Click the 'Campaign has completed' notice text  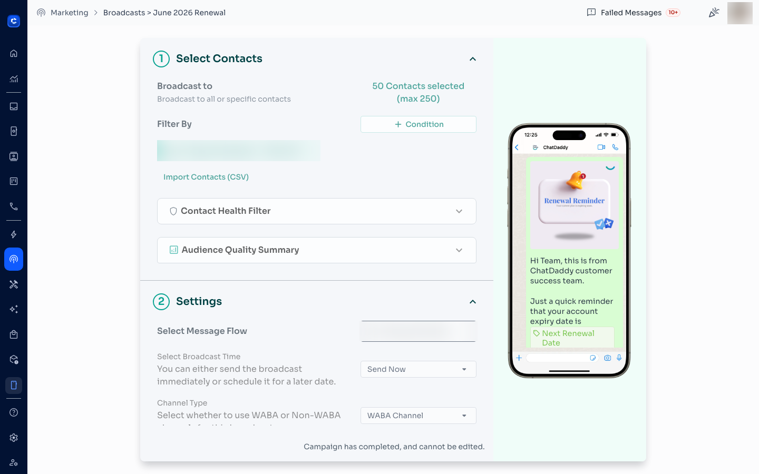[394, 447]
